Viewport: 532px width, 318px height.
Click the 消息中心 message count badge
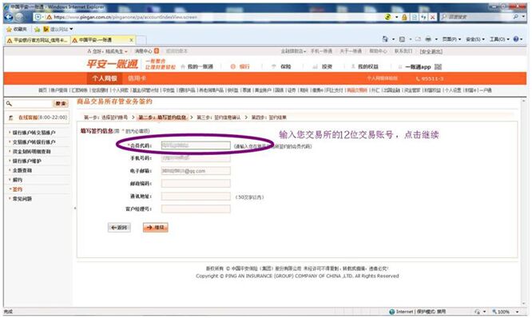157,51
